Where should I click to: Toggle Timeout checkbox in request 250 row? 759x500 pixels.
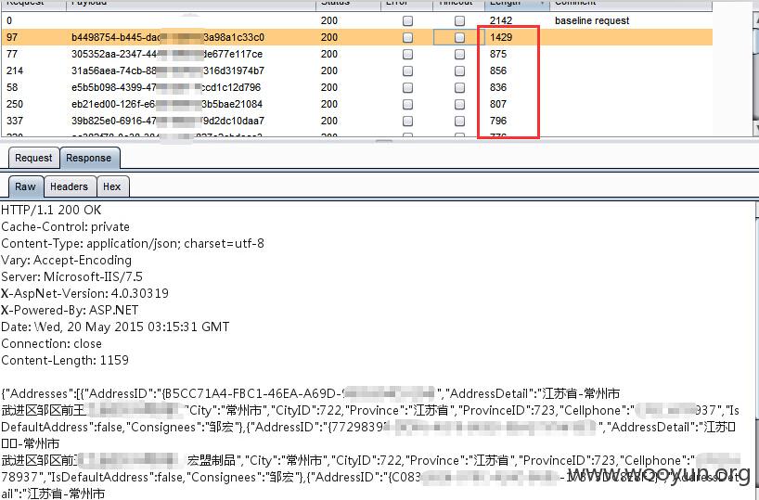click(459, 104)
